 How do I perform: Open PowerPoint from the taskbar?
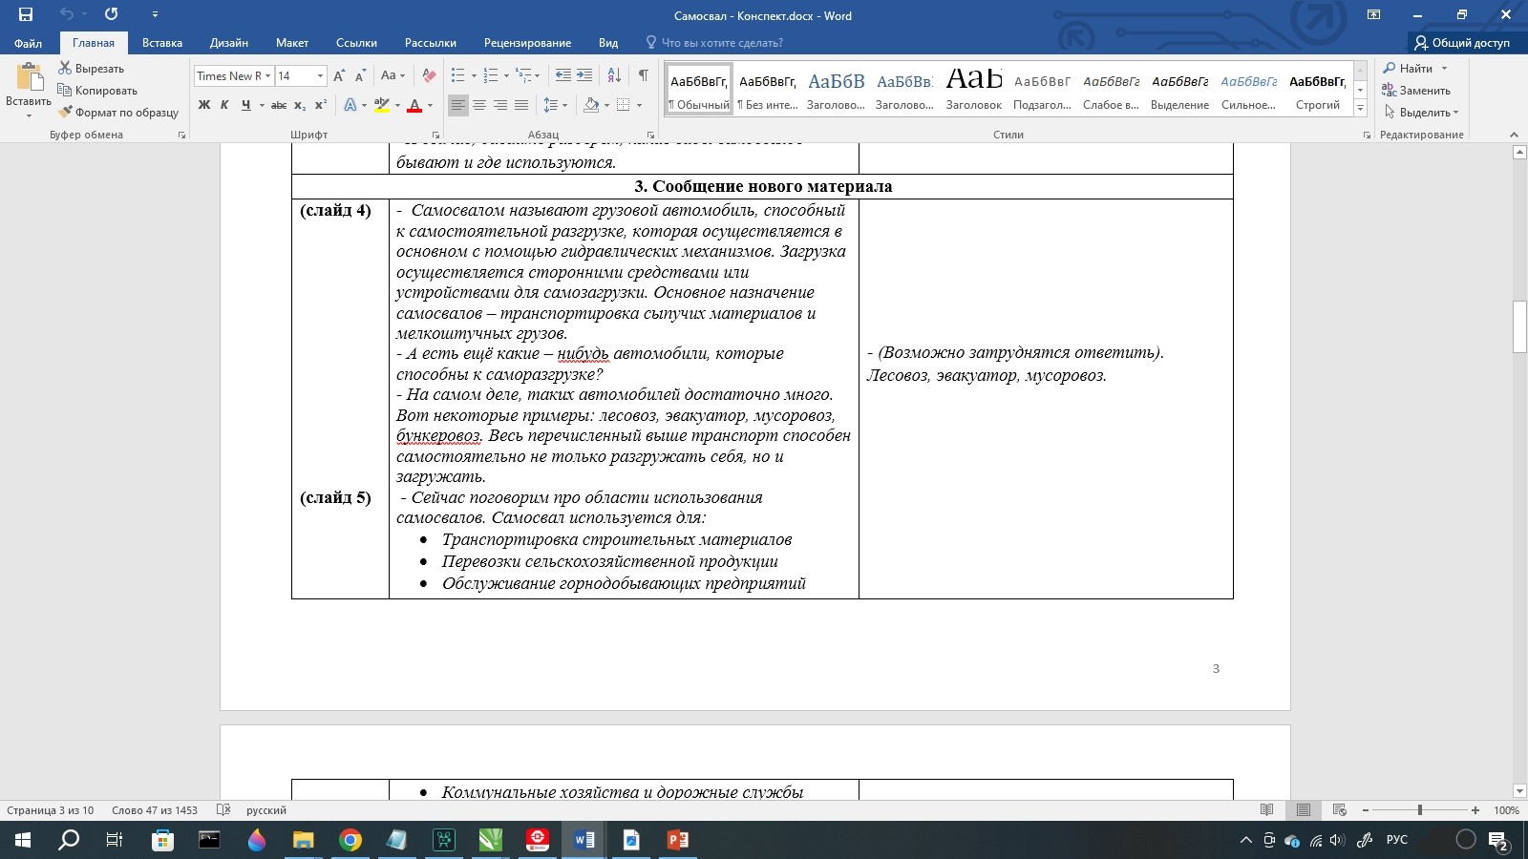click(677, 840)
